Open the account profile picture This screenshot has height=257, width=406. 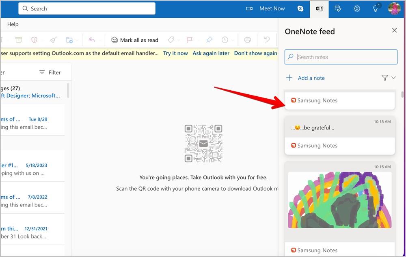[394, 8]
